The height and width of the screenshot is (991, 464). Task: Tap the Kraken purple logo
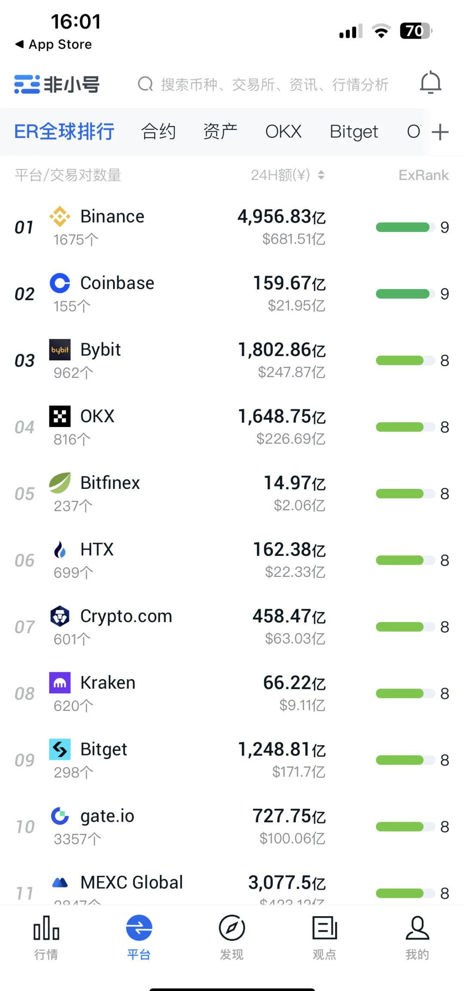(x=60, y=683)
